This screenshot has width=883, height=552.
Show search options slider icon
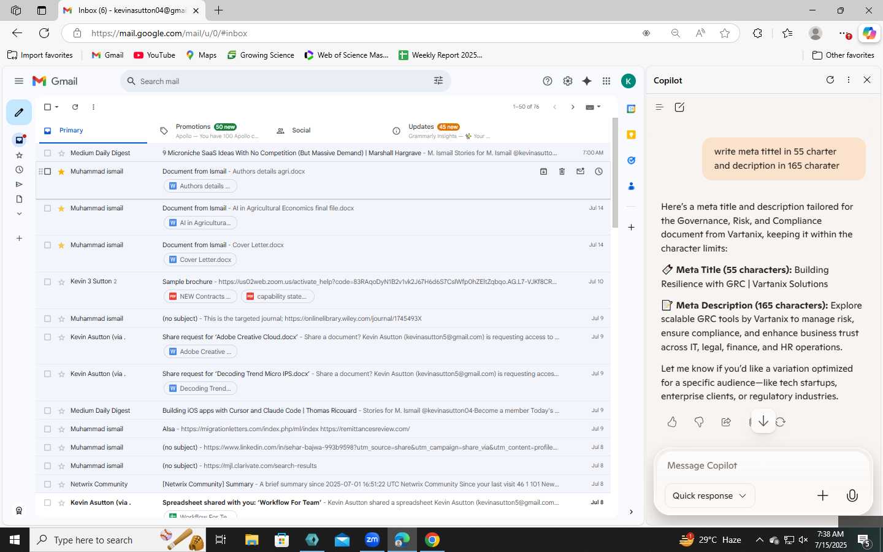pos(438,81)
